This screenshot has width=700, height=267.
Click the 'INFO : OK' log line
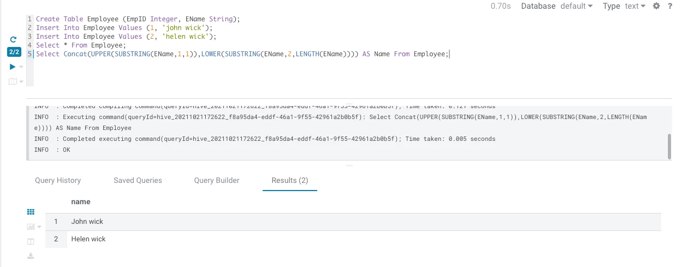[52, 150]
